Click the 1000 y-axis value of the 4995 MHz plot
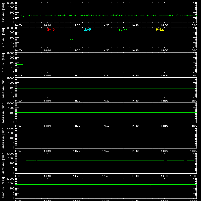 (11, 133)
